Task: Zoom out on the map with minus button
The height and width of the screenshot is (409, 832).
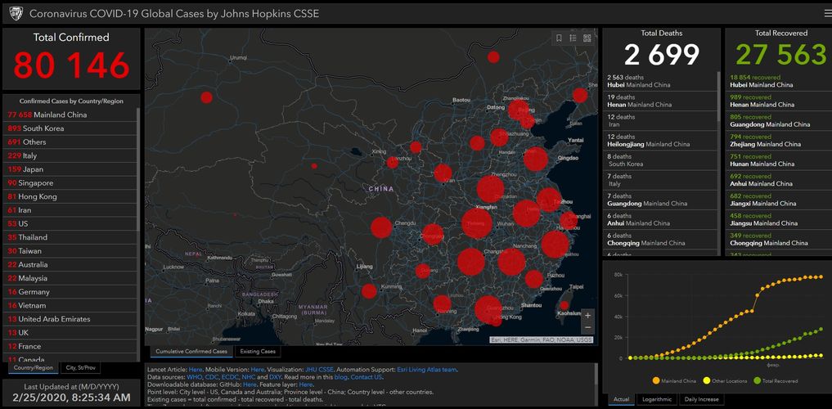Action: [587, 327]
